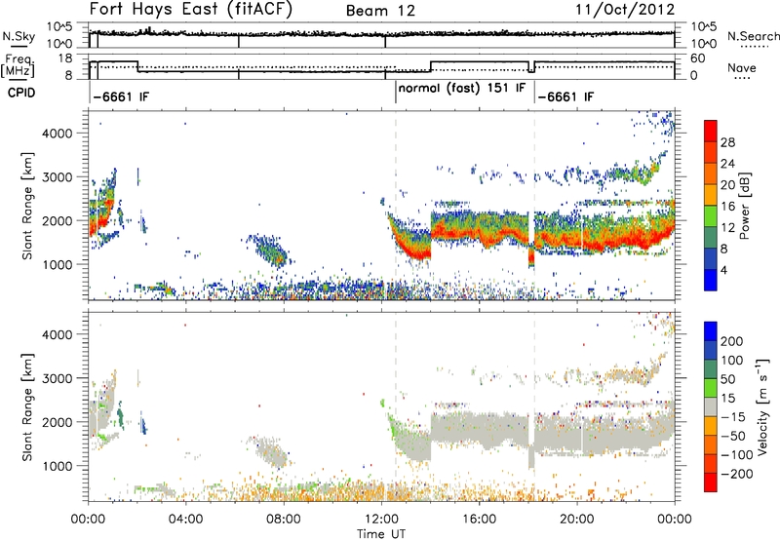Click the '12' label on Power color bar
Image resolution: width=780 pixels, height=540 pixels.
pos(727,228)
